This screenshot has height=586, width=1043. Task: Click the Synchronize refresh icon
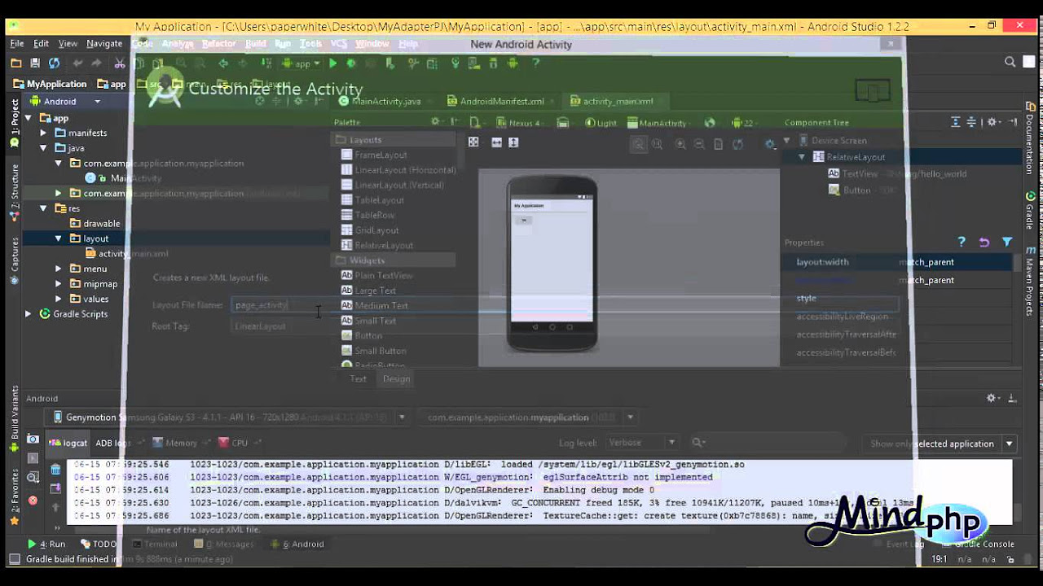point(54,63)
